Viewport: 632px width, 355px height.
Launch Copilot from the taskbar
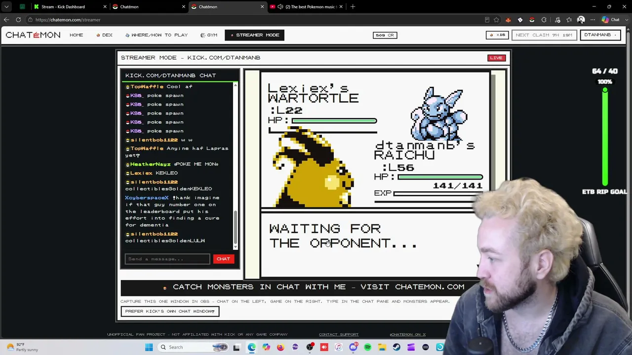coord(266,347)
